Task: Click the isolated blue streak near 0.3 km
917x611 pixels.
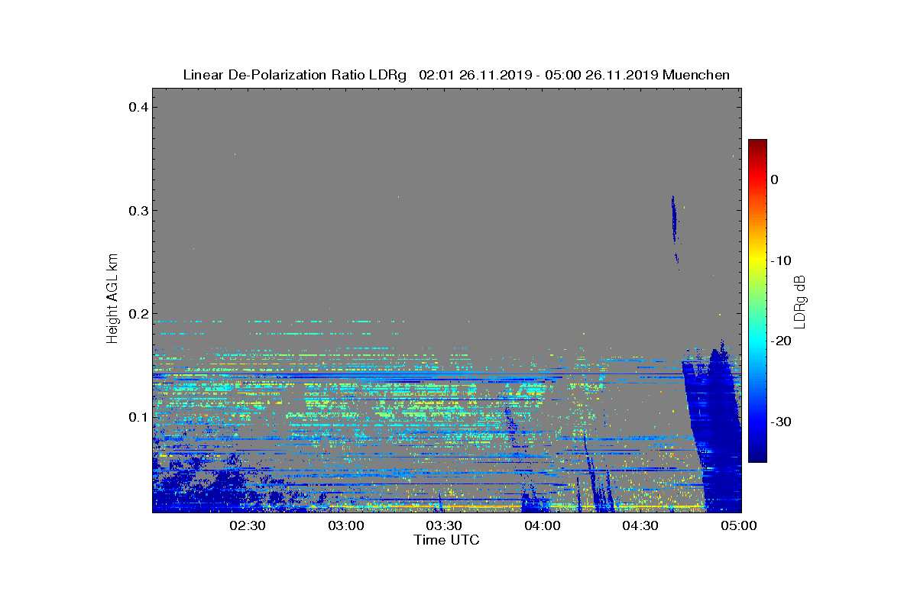Action: 674,219
